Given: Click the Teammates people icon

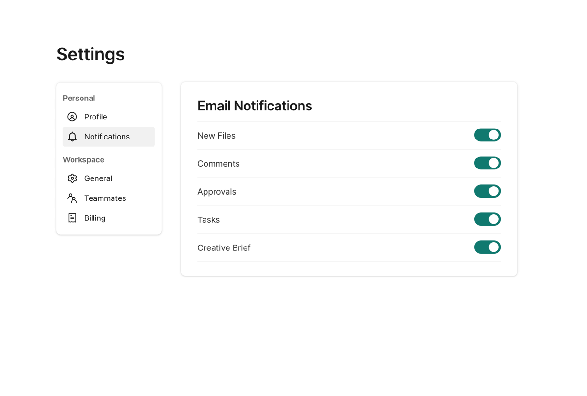Looking at the screenshot, I should click(x=72, y=198).
